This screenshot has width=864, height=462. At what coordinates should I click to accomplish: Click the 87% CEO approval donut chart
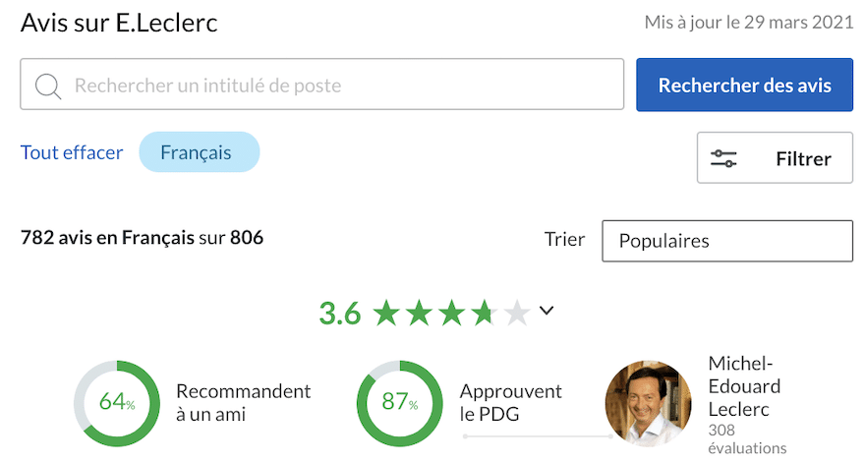[x=399, y=403]
